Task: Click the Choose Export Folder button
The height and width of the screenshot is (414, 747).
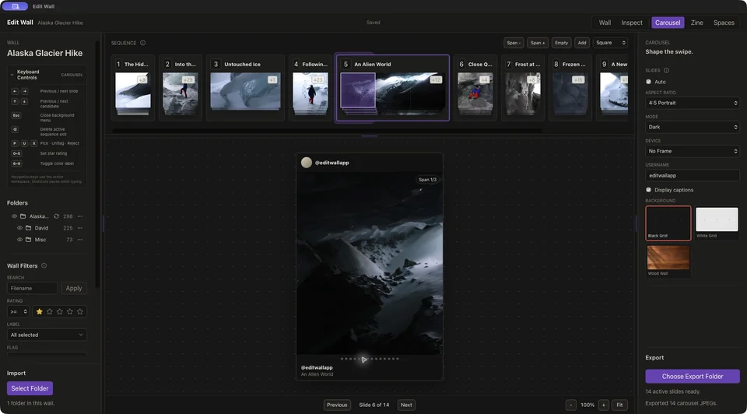Action: (693, 377)
